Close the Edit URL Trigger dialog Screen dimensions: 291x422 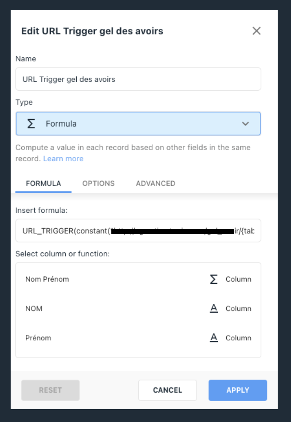[x=256, y=31]
